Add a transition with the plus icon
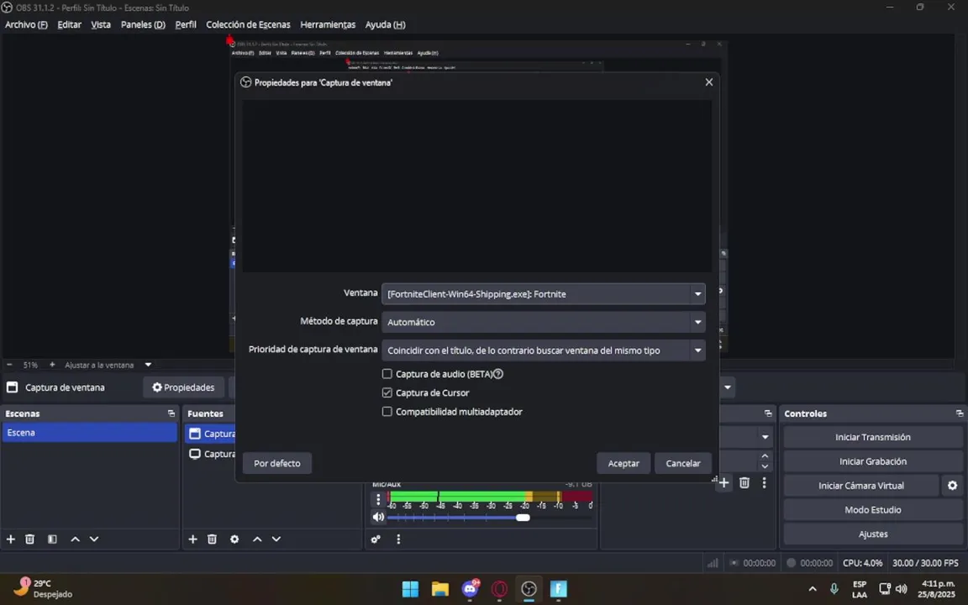The image size is (968, 605). click(724, 483)
